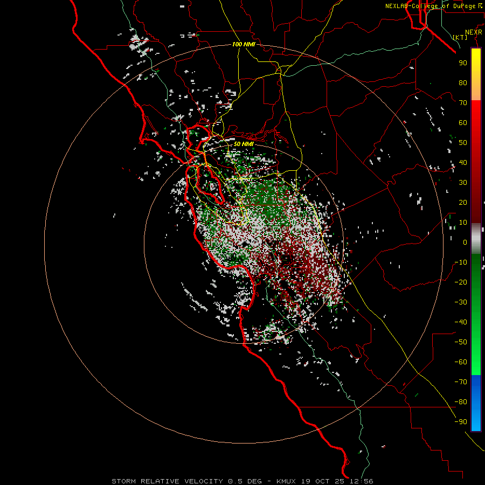Click the -30 value on velocity scale
Viewport: 485px width, 485px height.
coord(461,302)
